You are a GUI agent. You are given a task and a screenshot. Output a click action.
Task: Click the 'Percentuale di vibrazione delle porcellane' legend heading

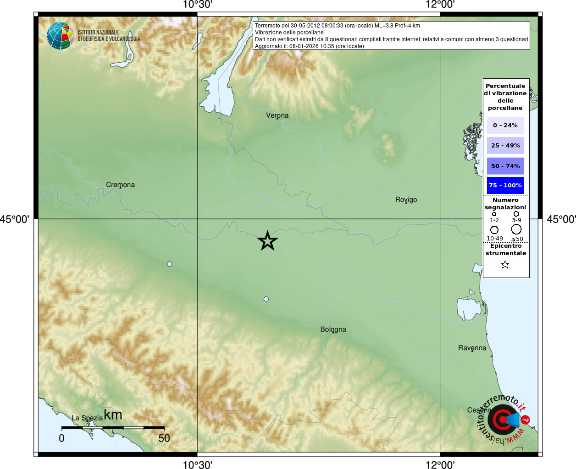pyautogui.click(x=505, y=97)
